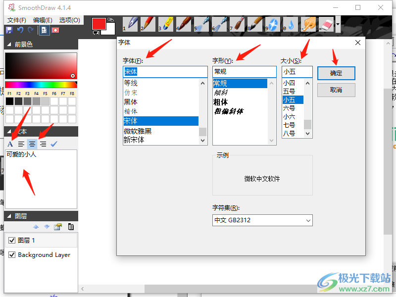
Task: Select the brown marker tool number 4
Action: click(184, 24)
